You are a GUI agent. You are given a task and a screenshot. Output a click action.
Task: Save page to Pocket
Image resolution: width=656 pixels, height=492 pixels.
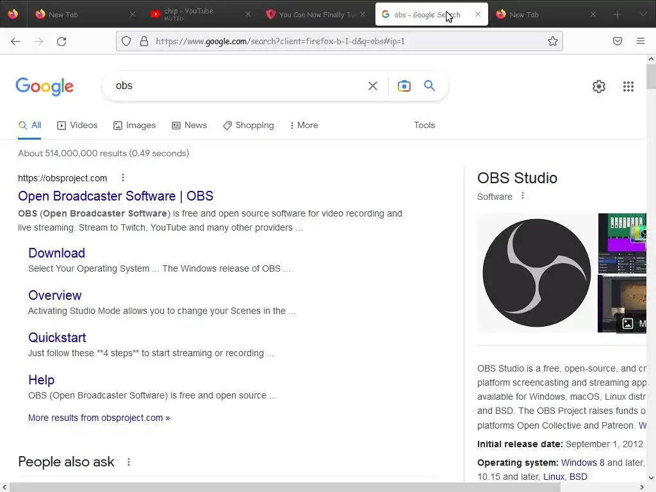(x=618, y=41)
